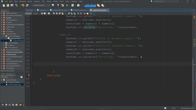The width and height of the screenshot is (196, 110).
Task: Toggle the sixth filter icon at the Navigator bottom
Action: [21, 105]
